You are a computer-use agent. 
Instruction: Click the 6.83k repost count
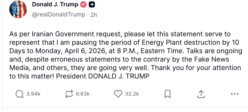coord(83,94)
